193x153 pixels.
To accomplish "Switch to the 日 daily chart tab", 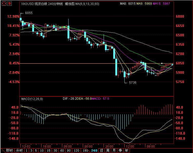I will pyautogui.click(x=101, y=150).
